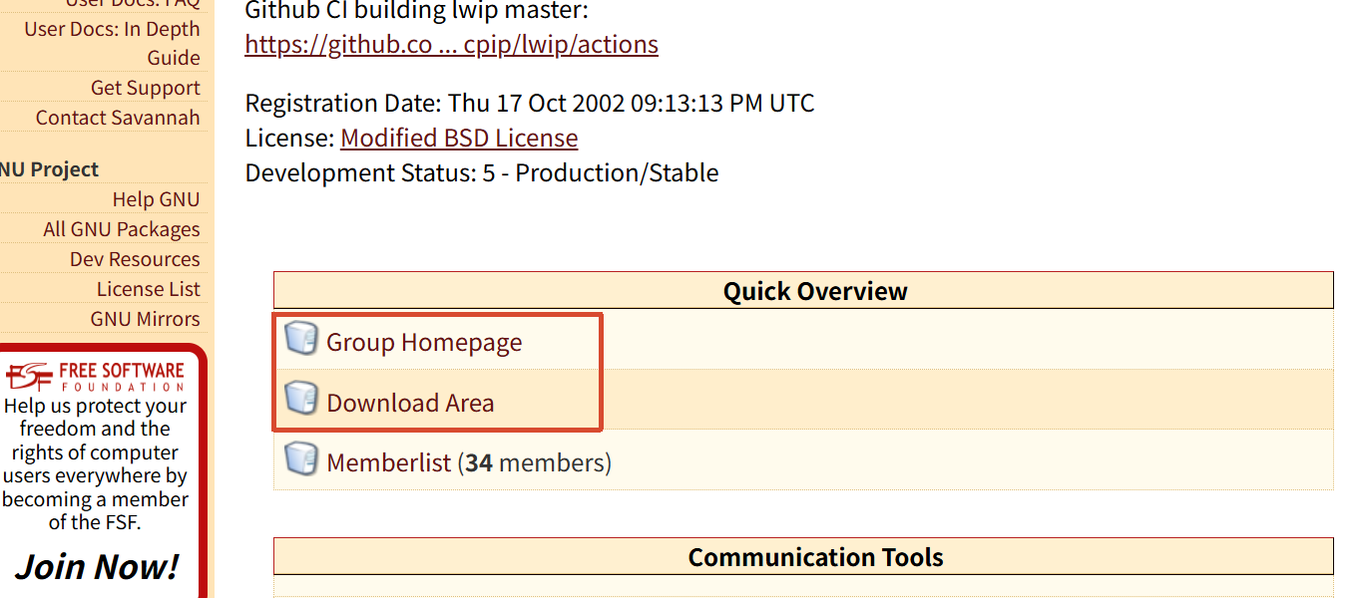This screenshot has width=1367, height=598.
Task: Open the Memberlist link
Action: [x=388, y=462]
